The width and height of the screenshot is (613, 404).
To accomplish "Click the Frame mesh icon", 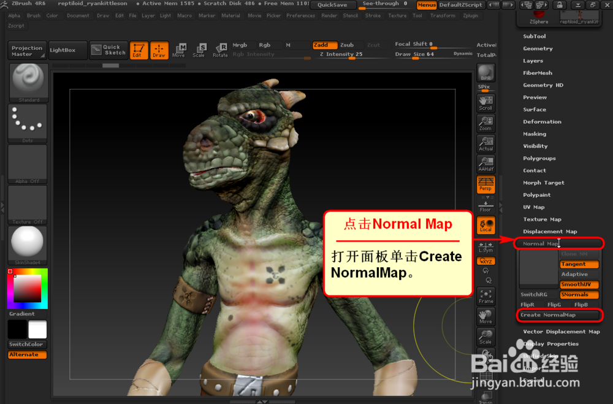I will pyautogui.click(x=486, y=296).
